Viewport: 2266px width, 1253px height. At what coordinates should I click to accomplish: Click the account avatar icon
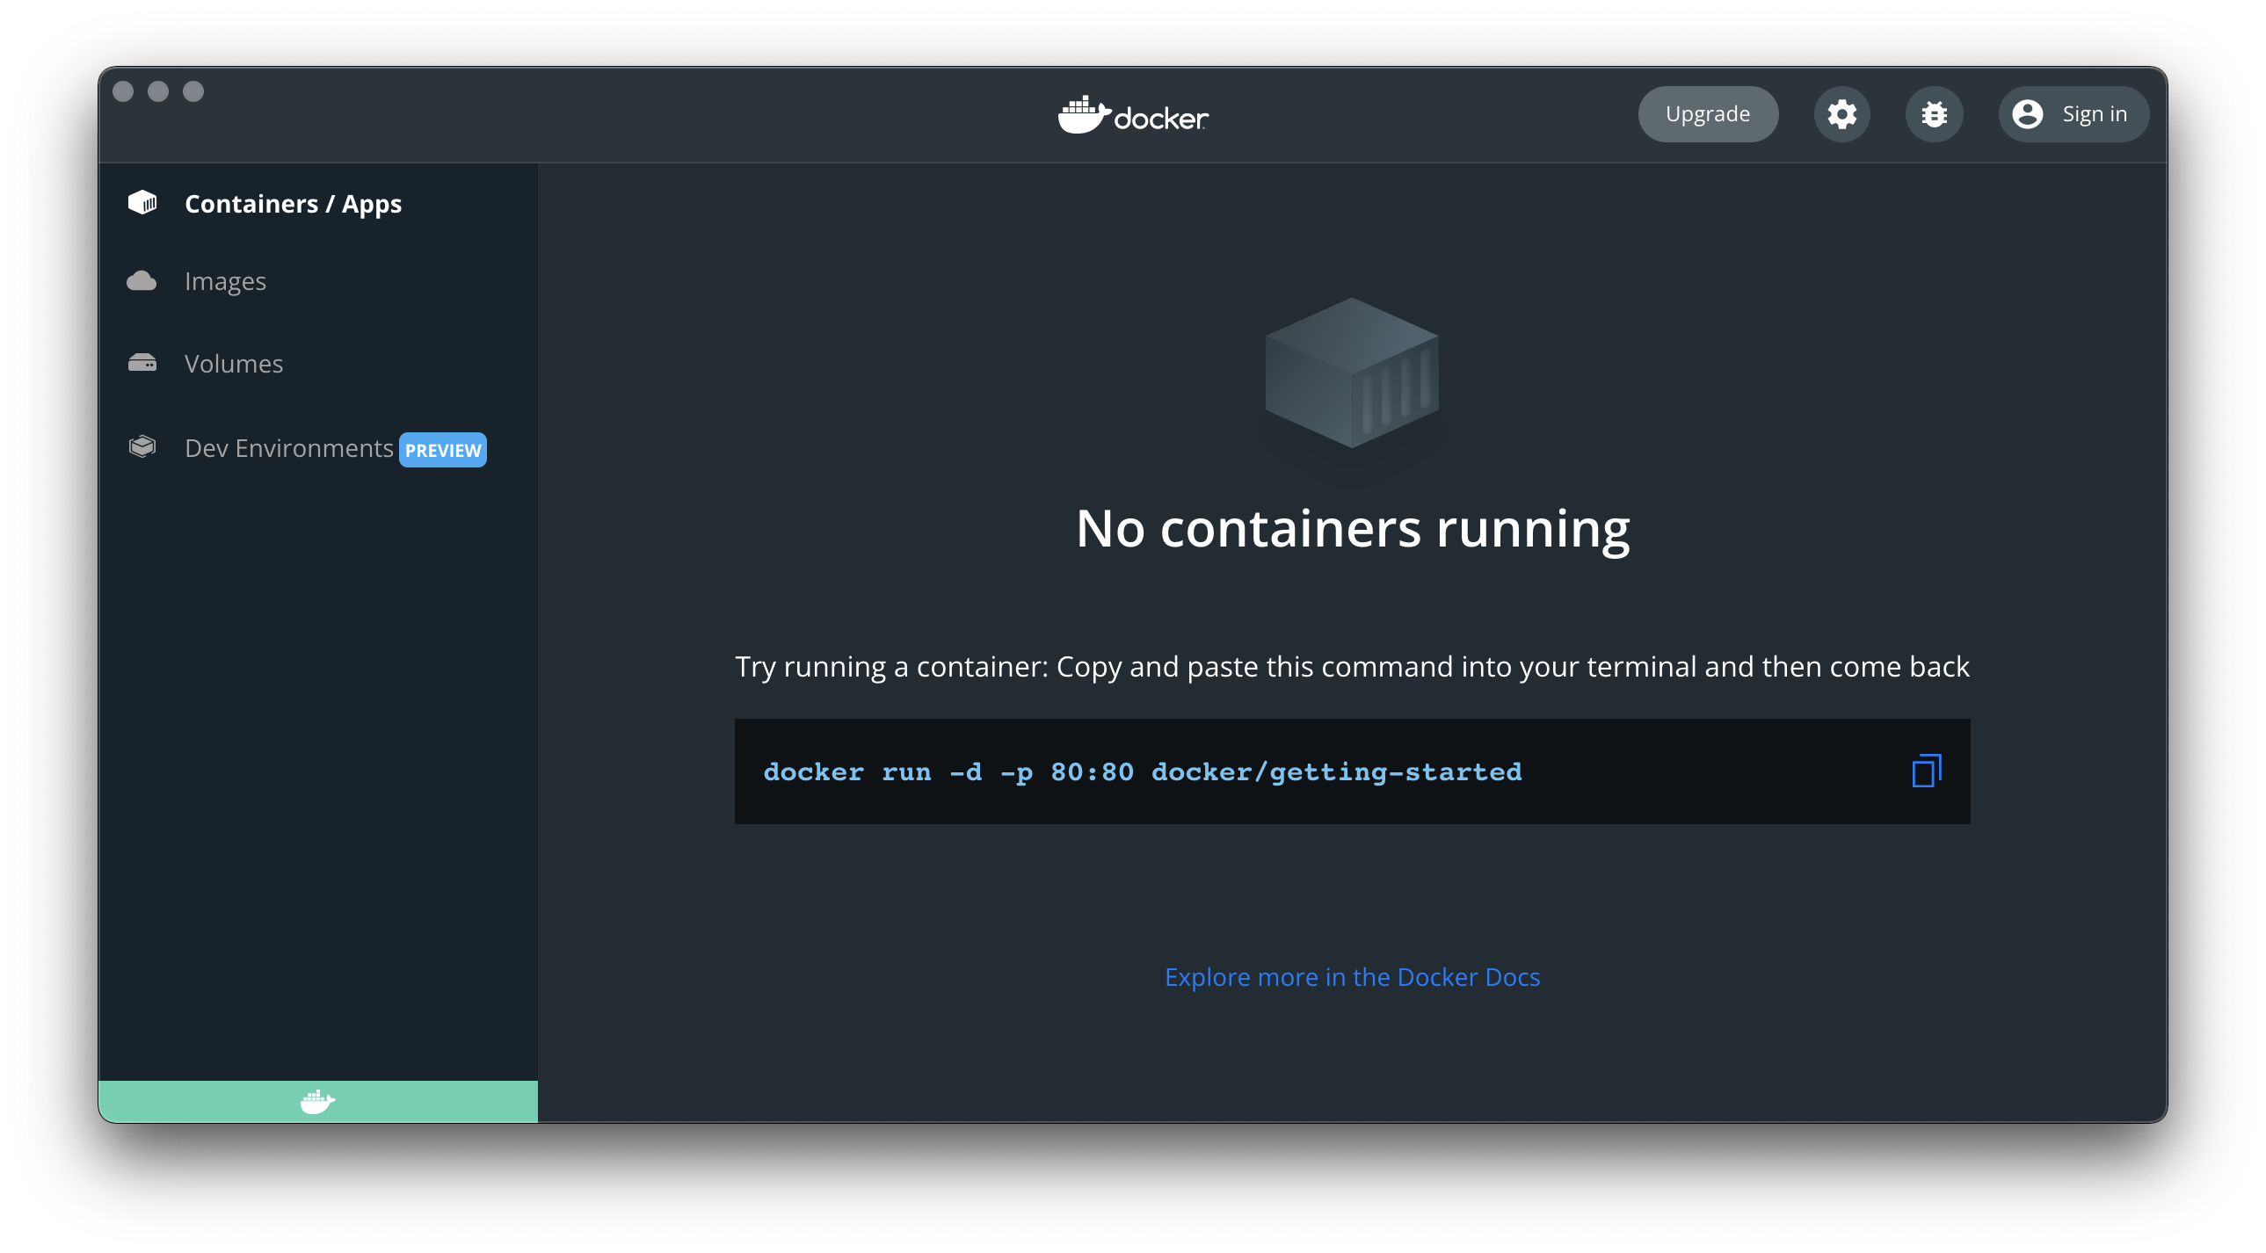point(2027,114)
